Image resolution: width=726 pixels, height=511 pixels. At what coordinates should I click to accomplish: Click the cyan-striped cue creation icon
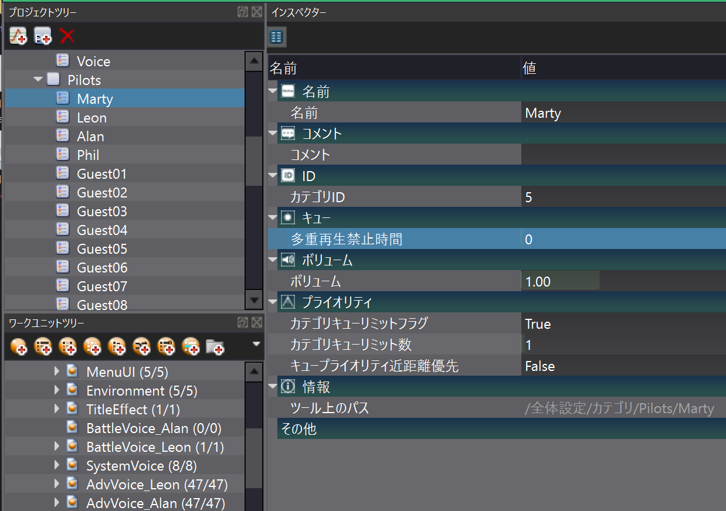point(191,347)
